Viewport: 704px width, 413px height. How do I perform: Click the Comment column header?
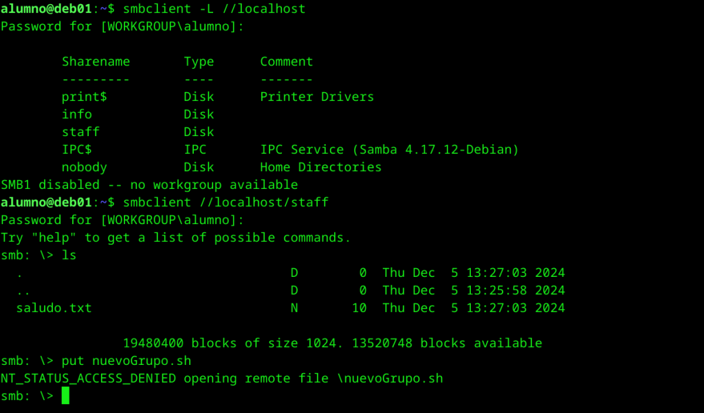286,62
